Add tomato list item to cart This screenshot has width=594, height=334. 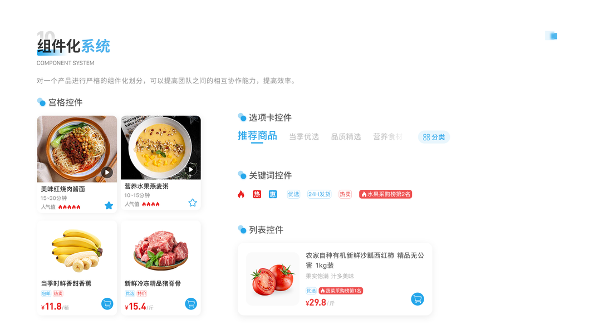[x=418, y=299]
